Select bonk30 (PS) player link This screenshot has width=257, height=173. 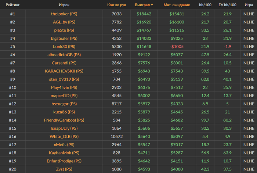64,47
